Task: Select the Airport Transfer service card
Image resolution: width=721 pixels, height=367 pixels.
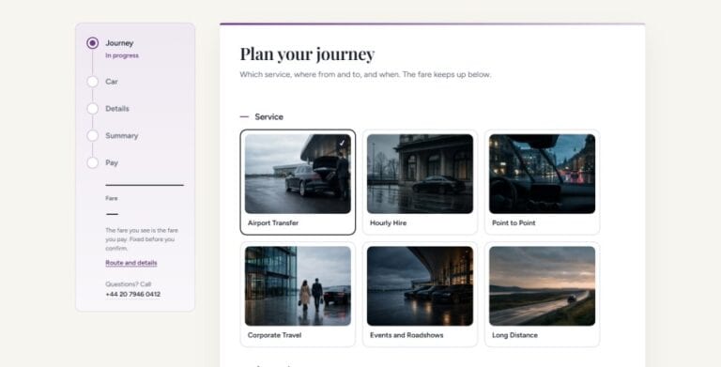Action: click(x=298, y=182)
